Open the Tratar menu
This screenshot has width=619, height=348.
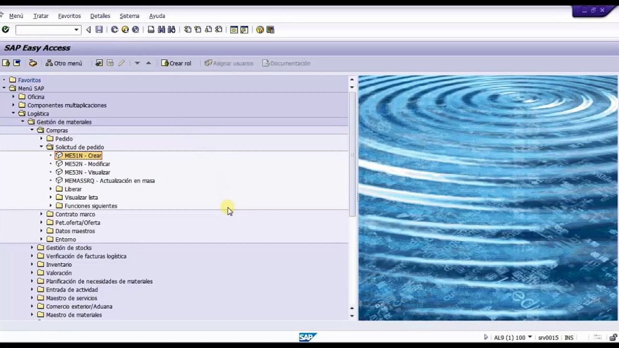[x=41, y=16]
